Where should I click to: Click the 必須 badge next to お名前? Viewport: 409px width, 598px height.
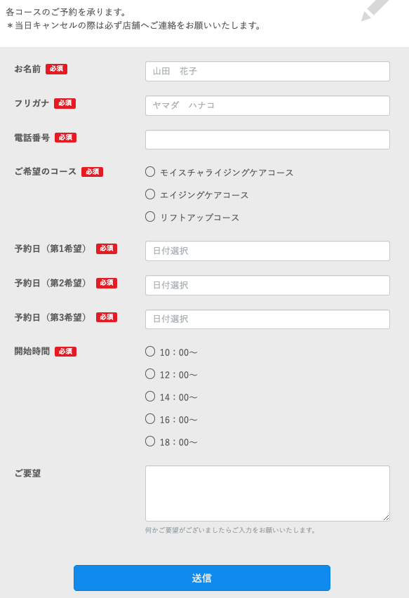[x=56, y=69]
